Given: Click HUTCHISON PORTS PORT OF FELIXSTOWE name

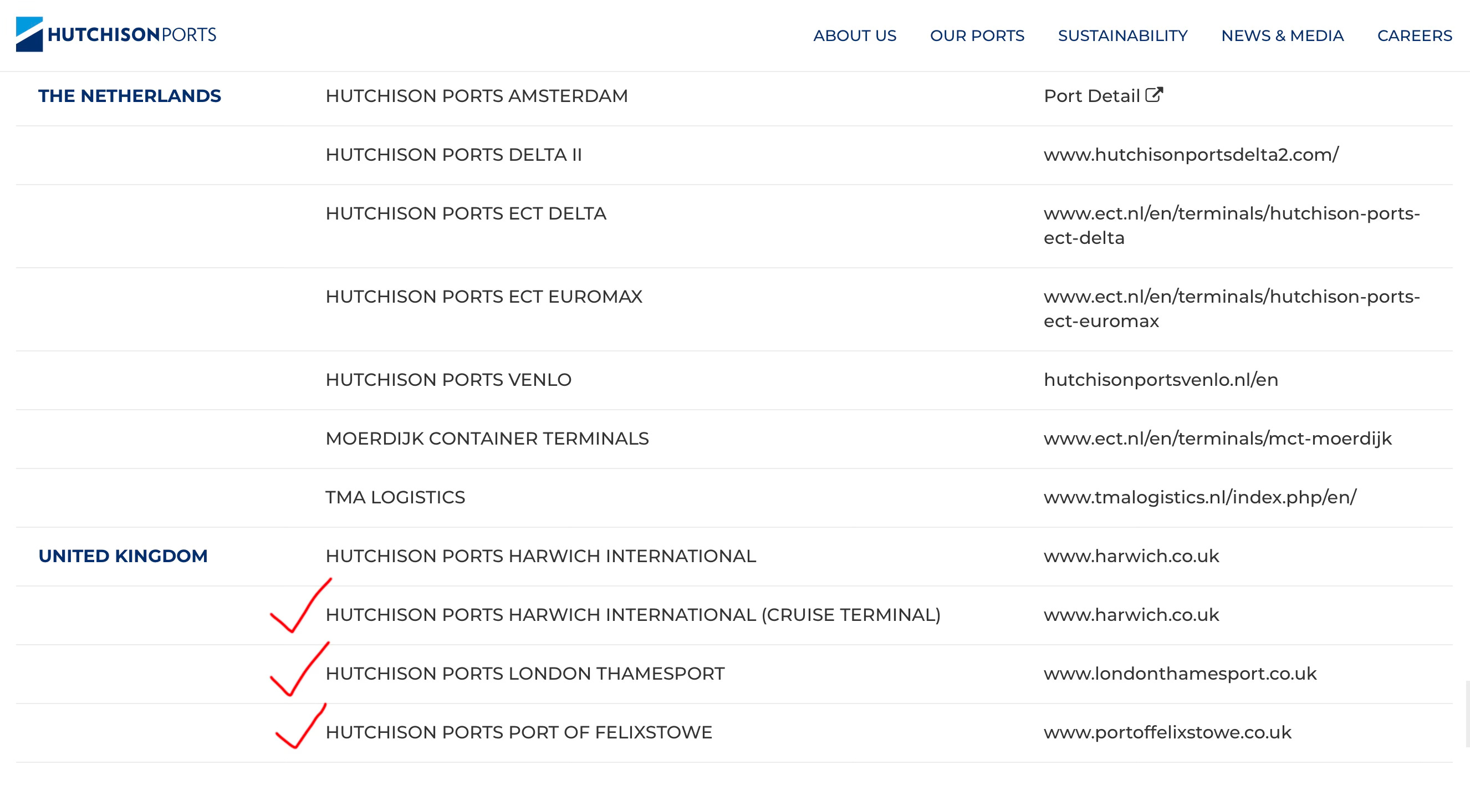Looking at the screenshot, I should pos(518,732).
